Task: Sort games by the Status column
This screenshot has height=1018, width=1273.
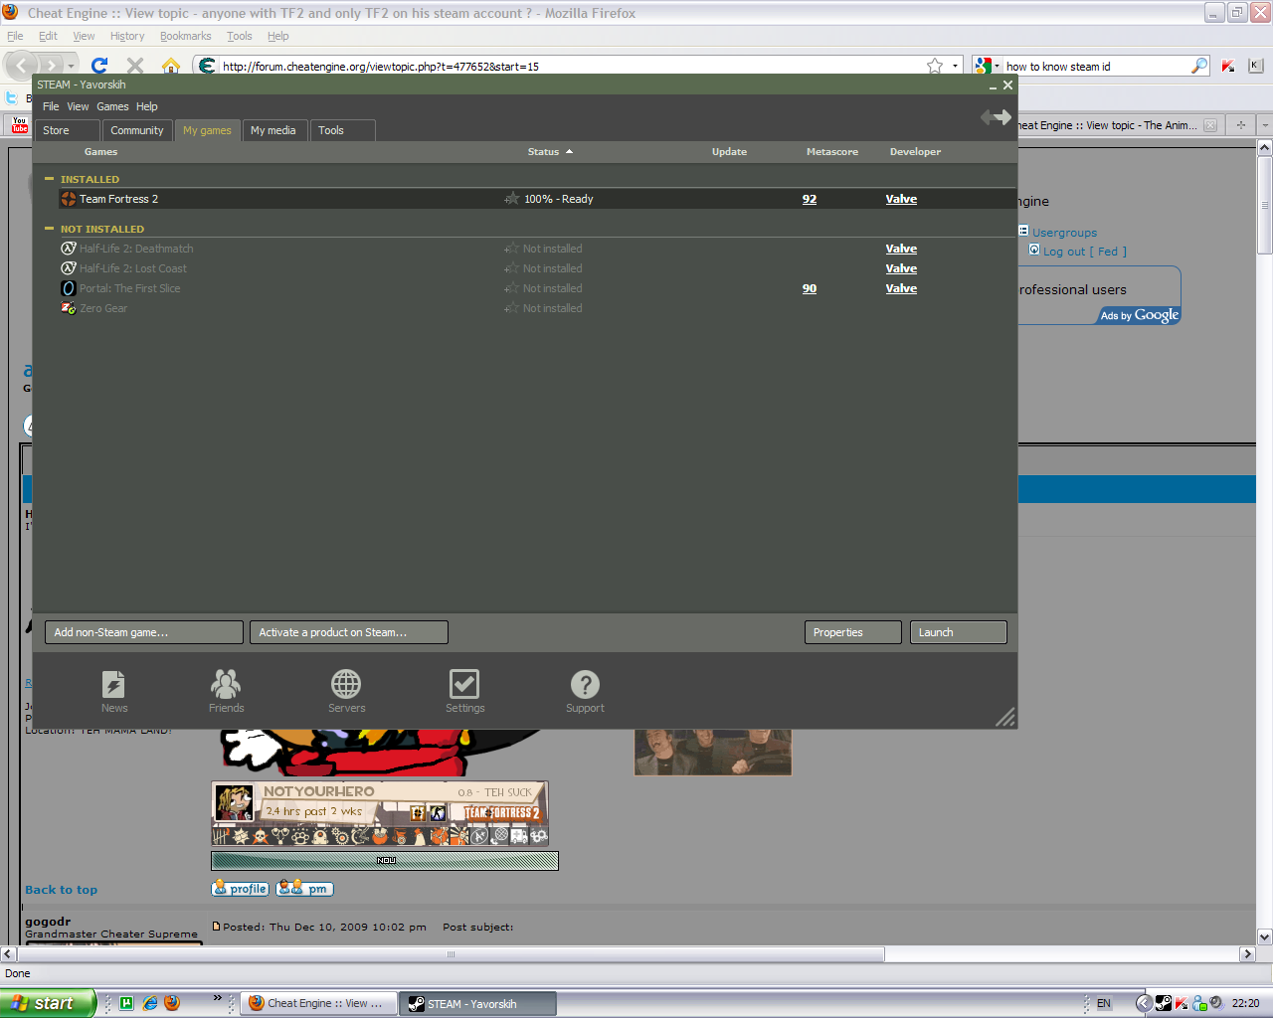Action: (550, 152)
